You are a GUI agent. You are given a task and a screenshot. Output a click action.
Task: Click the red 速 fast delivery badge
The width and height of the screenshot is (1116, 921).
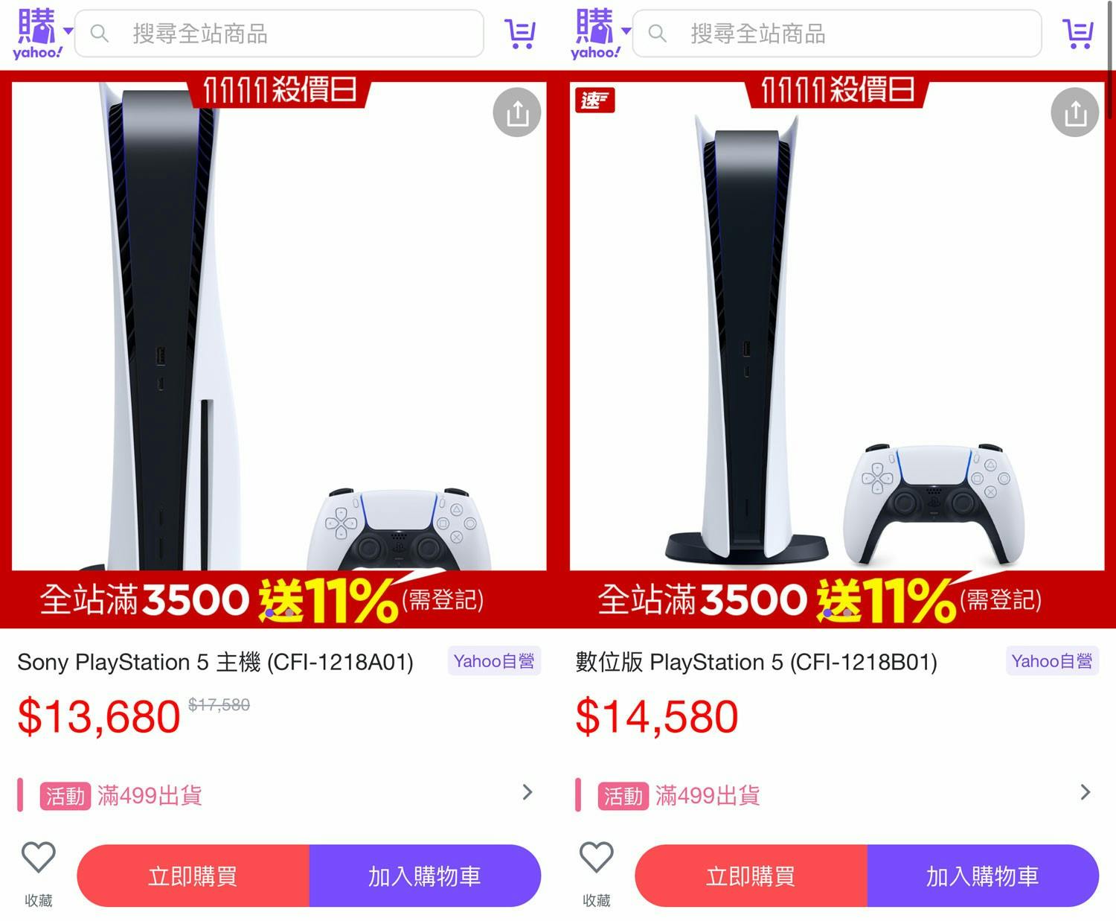pyautogui.click(x=594, y=100)
